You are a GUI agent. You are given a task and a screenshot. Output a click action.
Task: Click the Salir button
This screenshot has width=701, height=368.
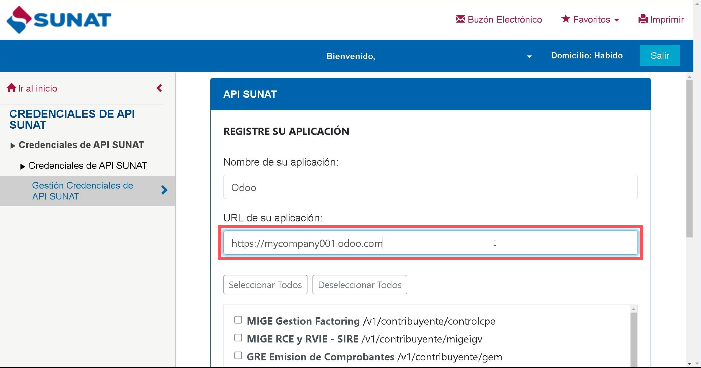(x=660, y=55)
